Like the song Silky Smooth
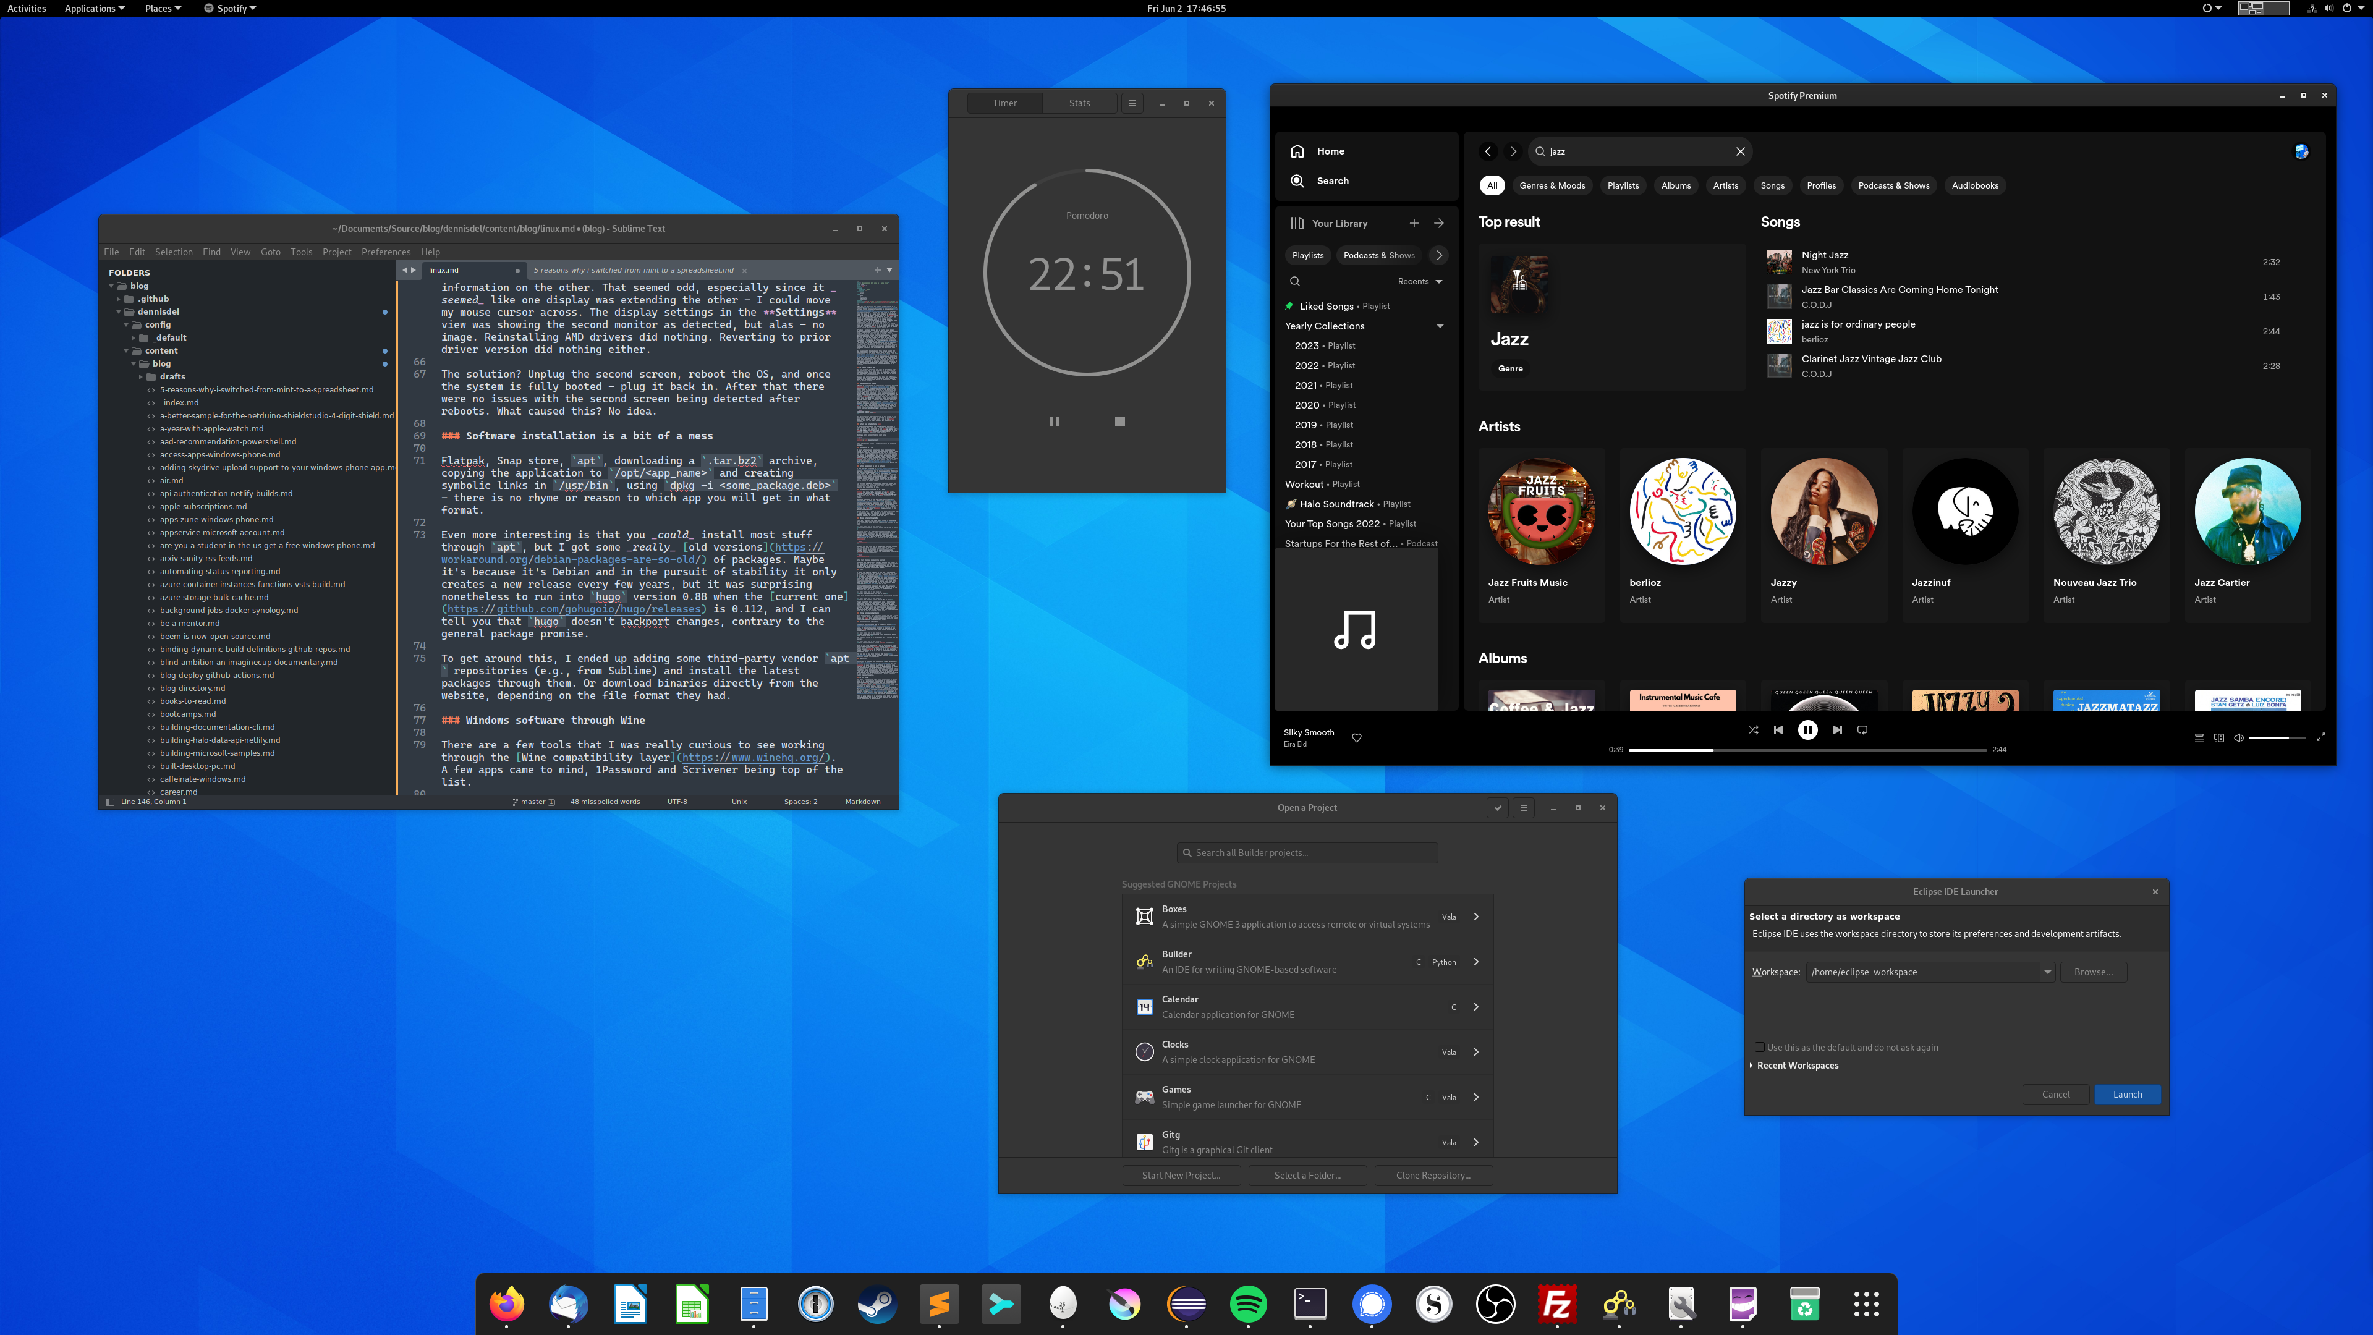Image resolution: width=2373 pixels, height=1335 pixels. [1357, 738]
